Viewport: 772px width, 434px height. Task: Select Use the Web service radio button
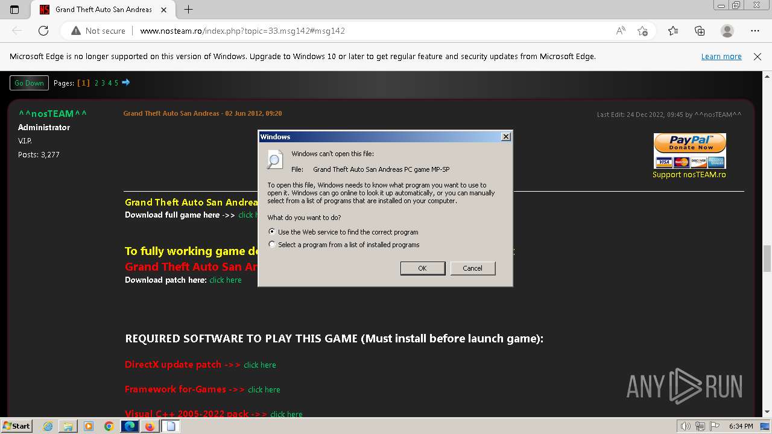pyautogui.click(x=272, y=231)
